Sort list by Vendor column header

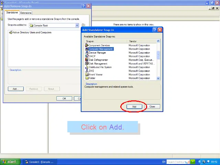point(141,41)
